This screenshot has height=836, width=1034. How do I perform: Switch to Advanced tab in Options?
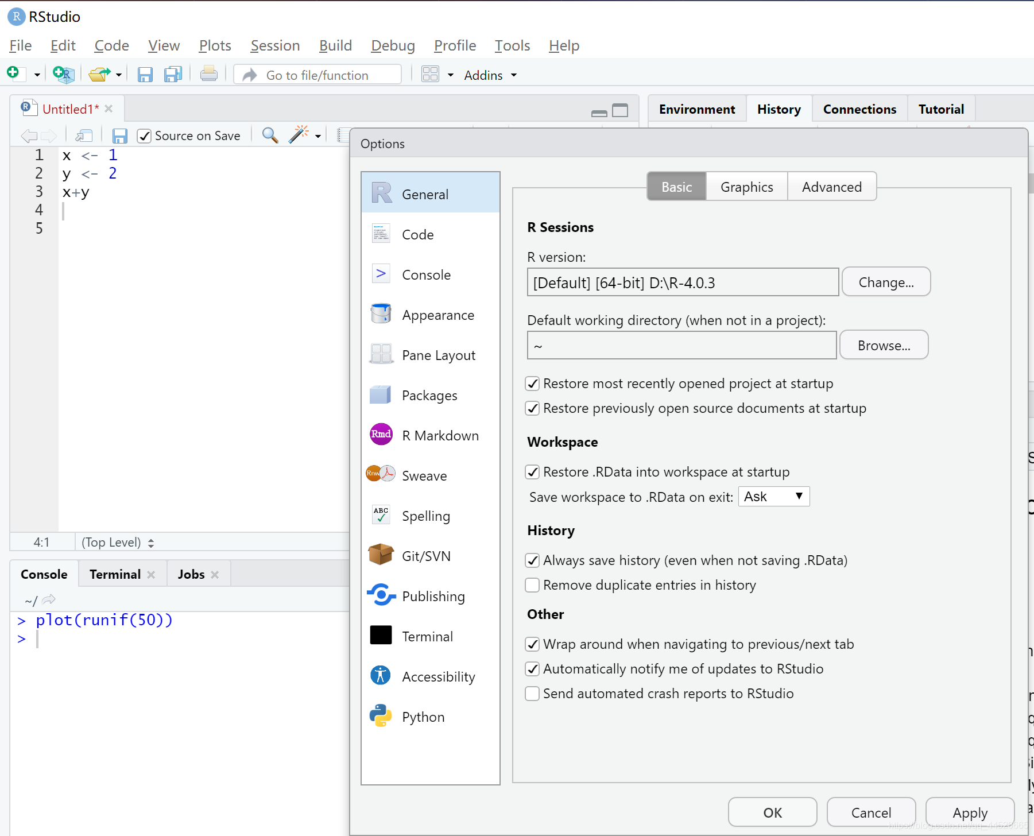(832, 187)
